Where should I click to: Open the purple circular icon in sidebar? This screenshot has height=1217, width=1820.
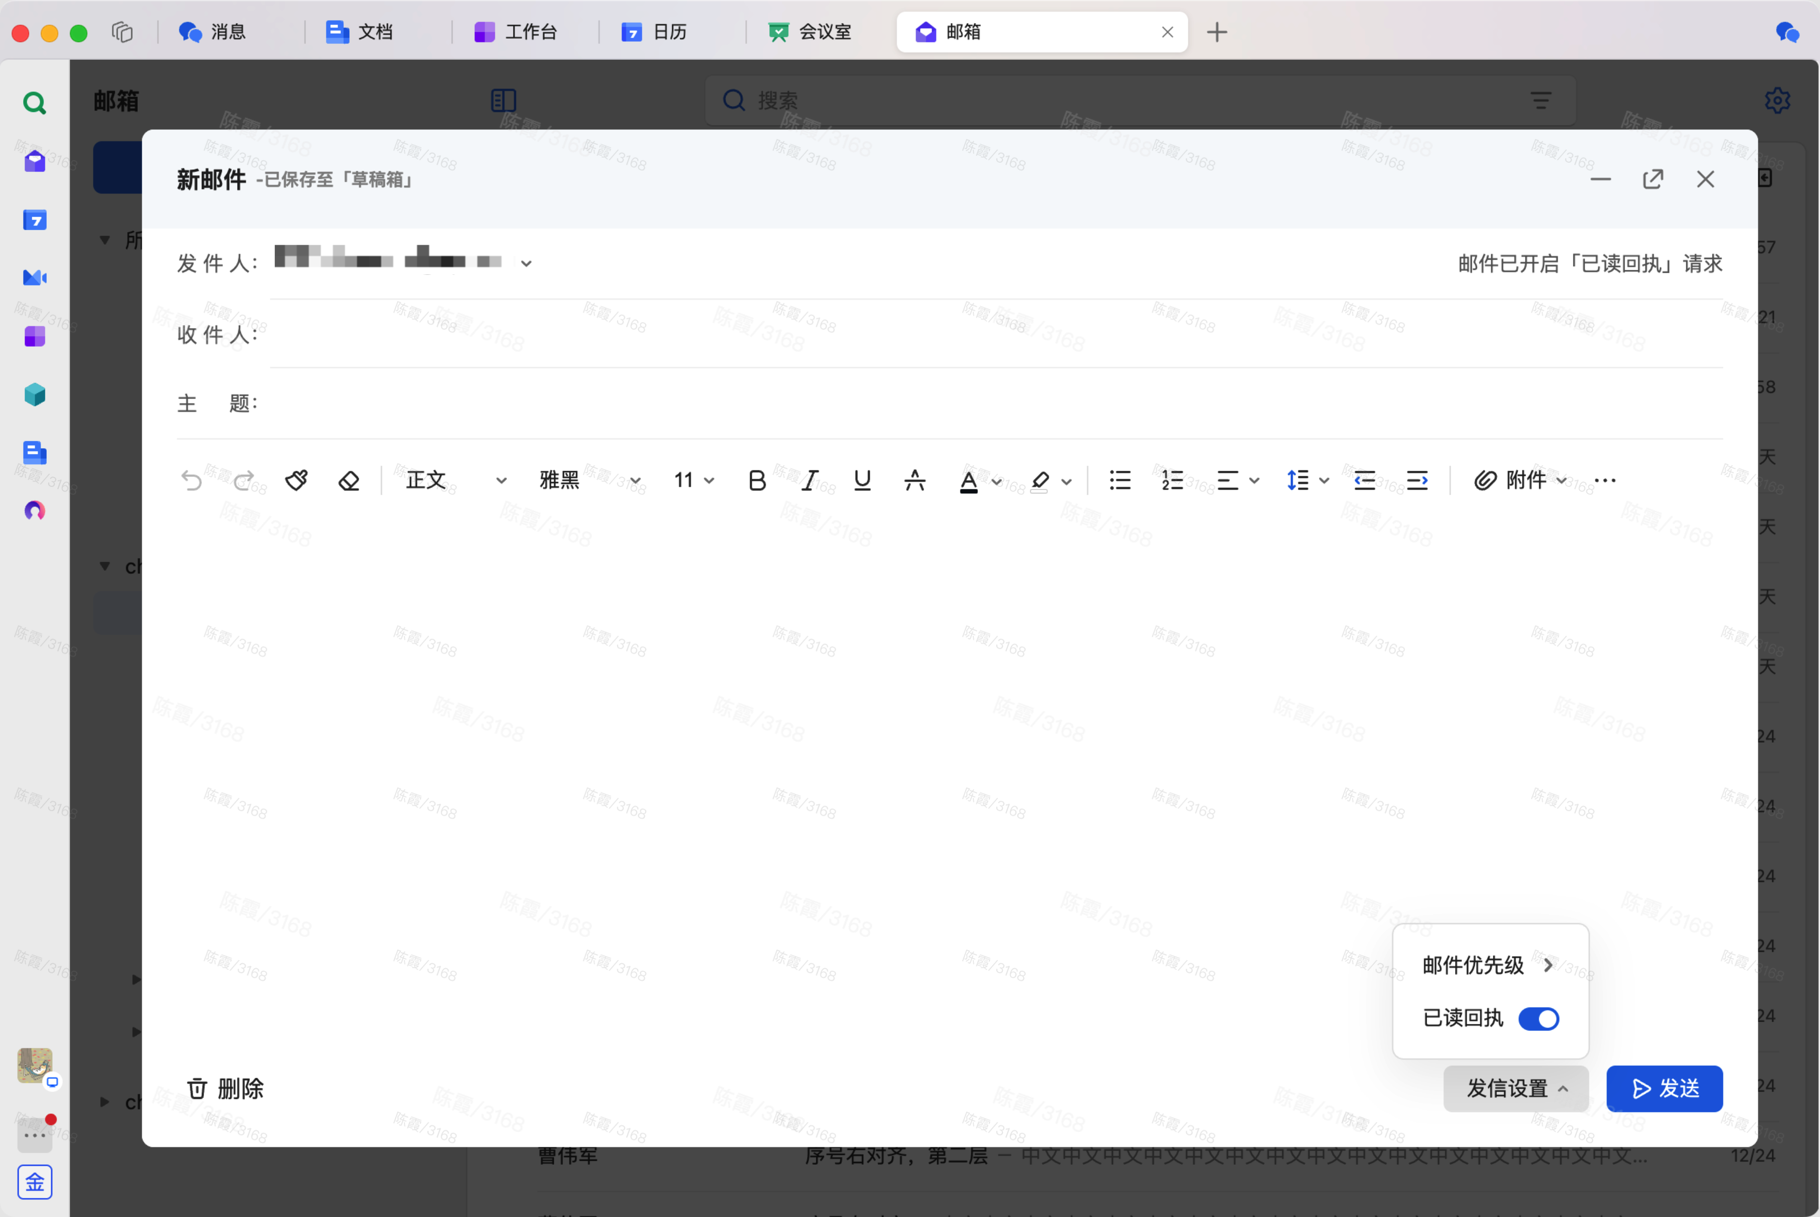coord(34,511)
